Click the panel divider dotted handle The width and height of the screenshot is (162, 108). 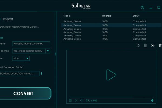[x=56, y=54]
